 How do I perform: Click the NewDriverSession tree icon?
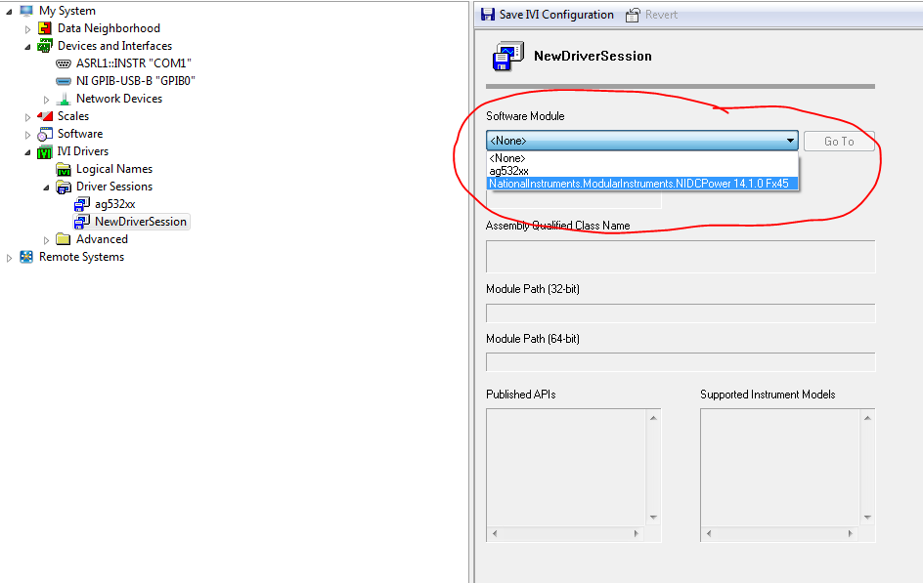pos(82,222)
